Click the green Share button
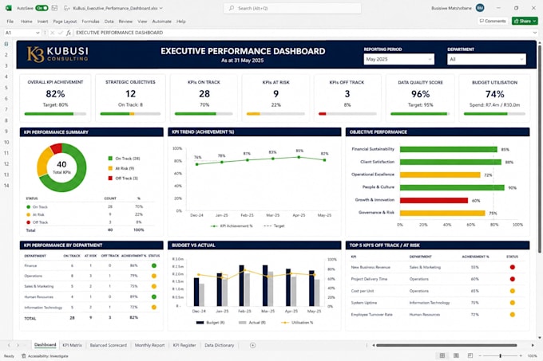Viewport: 543px width, 361px height. [525, 21]
